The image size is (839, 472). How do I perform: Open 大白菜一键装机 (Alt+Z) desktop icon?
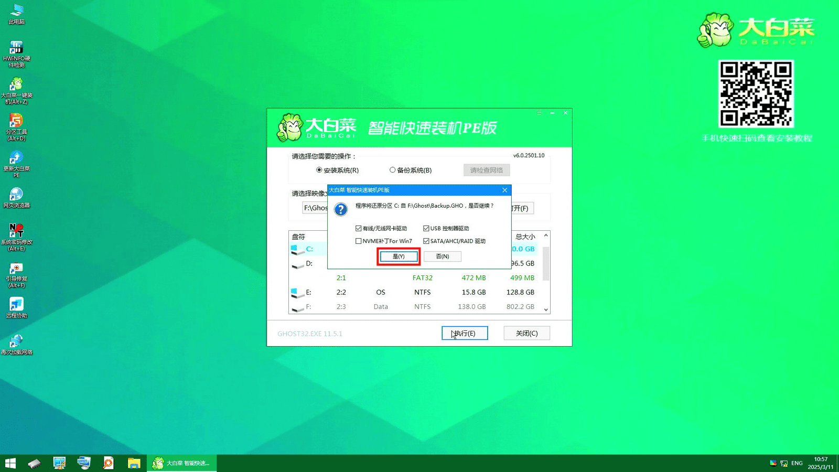[x=16, y=91]
